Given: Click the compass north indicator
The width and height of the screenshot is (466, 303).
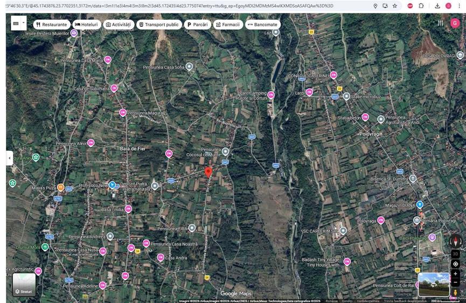Looking at the screenshot, I should (x=455, y=242).
